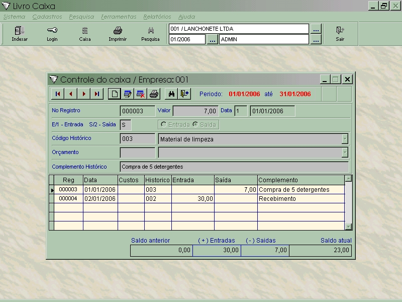The image size is (402, 302).
Task: Go to first record in Controle do caixa
Action: tap(58, 94)
